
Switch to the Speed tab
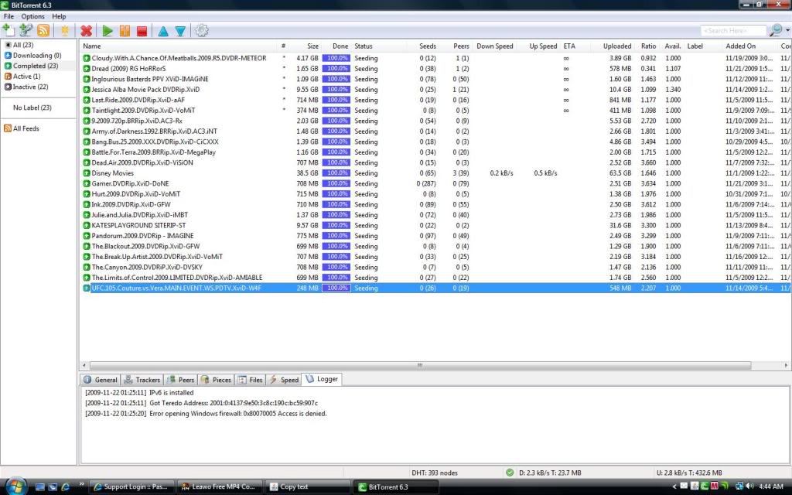(x=283, y=380)
